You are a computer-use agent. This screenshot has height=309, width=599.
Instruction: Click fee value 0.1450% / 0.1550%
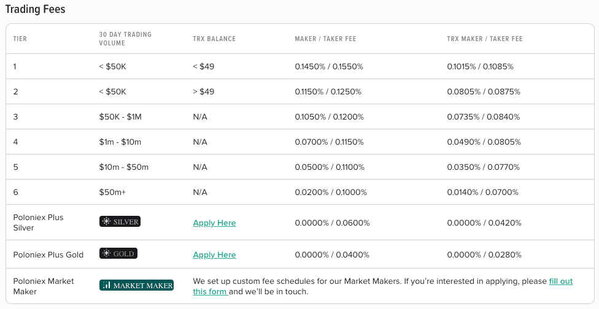pyautogui.click(x=329, y=66)
